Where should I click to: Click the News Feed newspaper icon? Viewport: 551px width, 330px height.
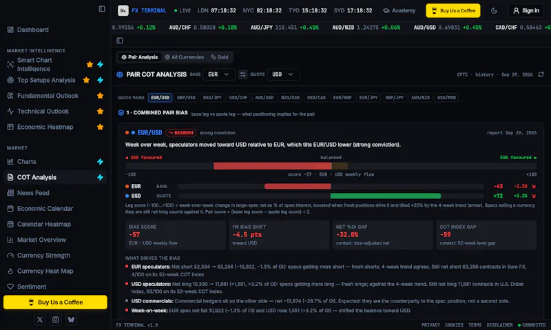click(x=10, y=193)
